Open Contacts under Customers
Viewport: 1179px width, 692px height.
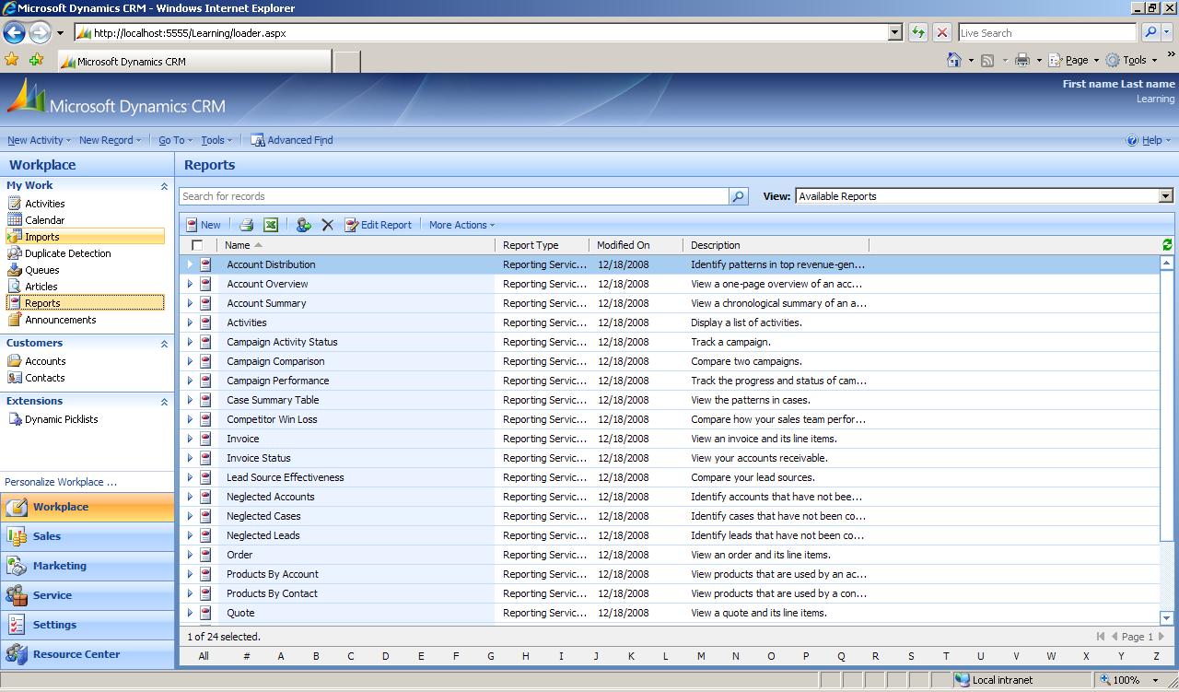pyautogui.click(x=44, y=378)
